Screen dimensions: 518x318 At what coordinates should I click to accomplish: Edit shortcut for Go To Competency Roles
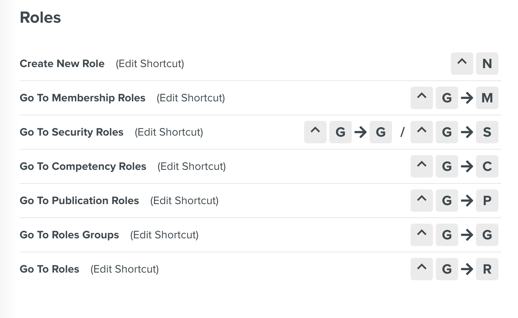point(191,166)
